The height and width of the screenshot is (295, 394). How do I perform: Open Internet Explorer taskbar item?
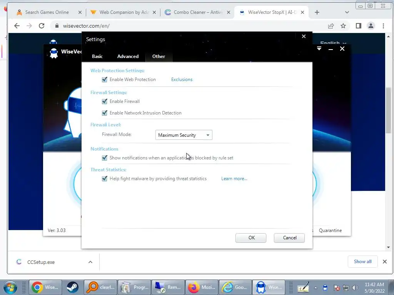point(235,287)
